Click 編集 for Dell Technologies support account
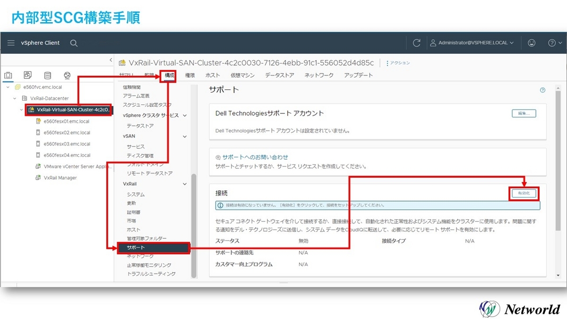This screenshot has height=319, width=567. pyautogui.click(x=524, y=113)
